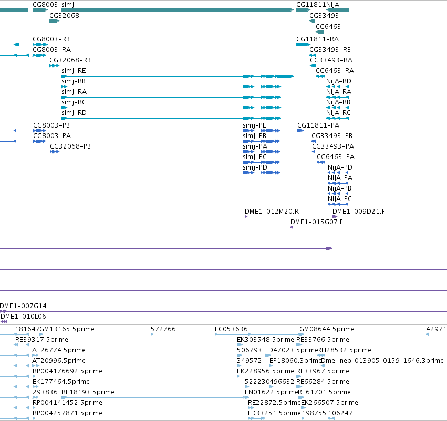Viewport: 447px width, 421px height.
Task: Click protein label simj-PA
Action: pos(255,146)
